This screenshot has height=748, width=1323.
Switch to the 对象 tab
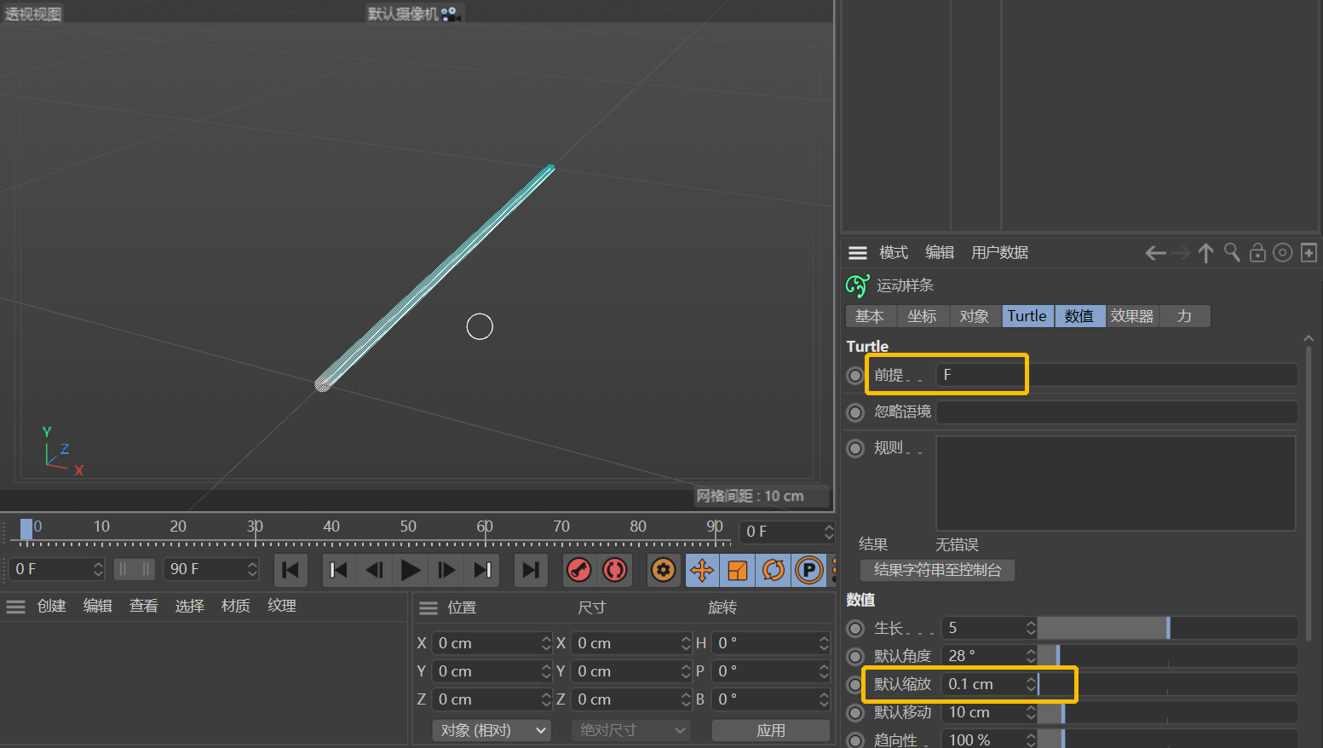click(974, 316)
